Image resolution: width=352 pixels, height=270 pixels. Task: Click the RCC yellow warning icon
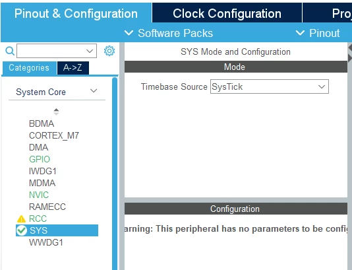21,219
